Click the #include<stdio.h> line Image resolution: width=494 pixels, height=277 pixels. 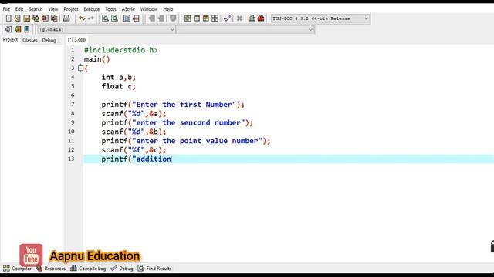[121, 50]
